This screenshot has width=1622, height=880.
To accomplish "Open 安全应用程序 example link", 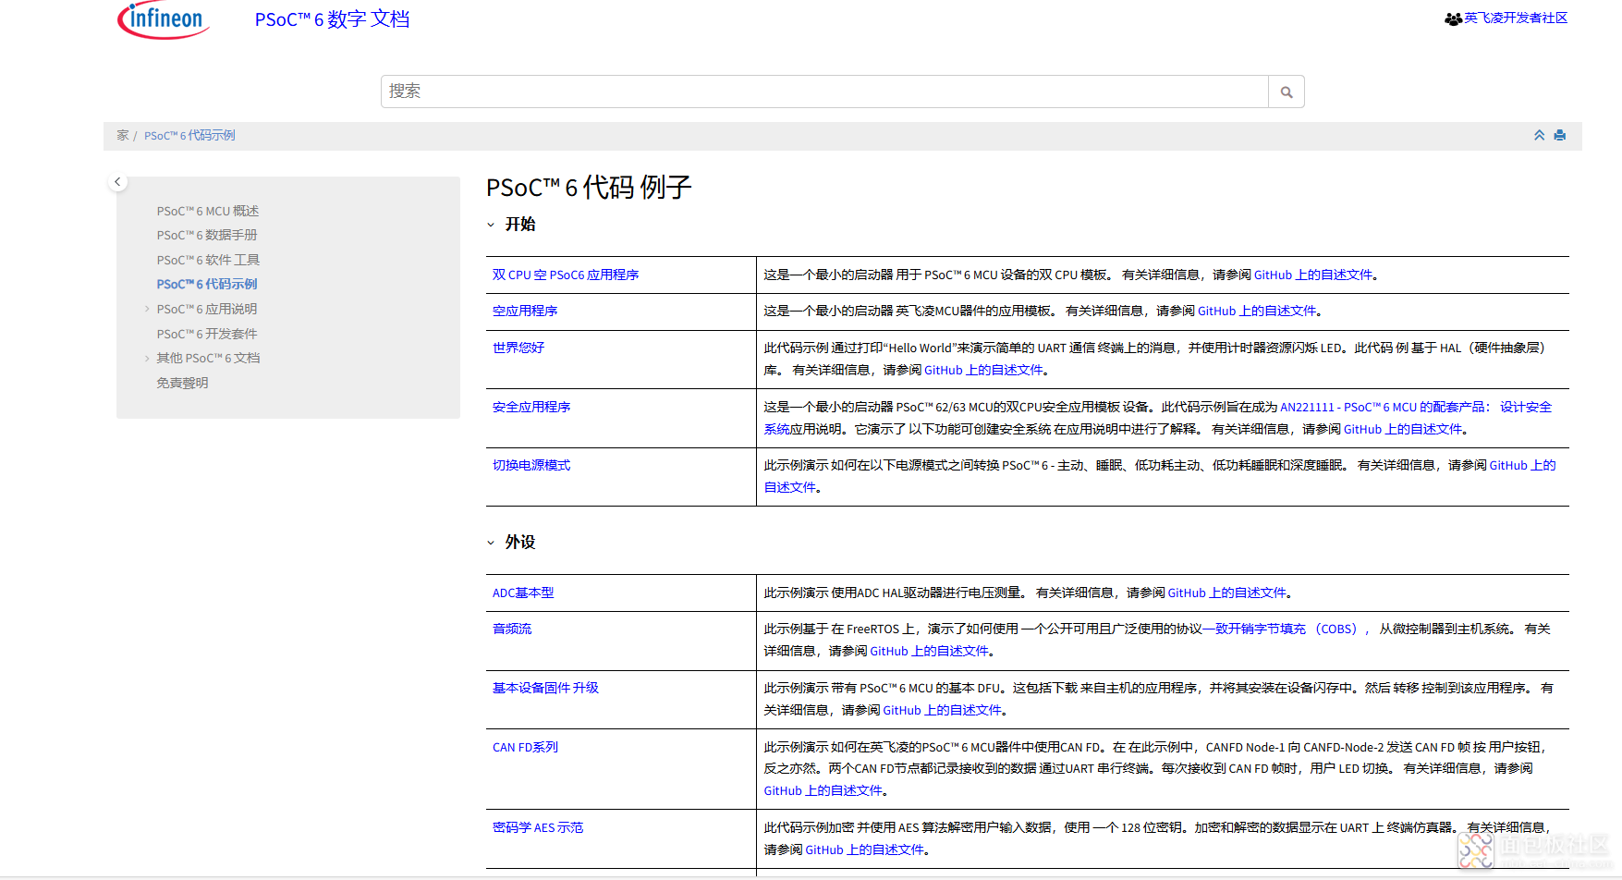I will (x=531, y=407).
